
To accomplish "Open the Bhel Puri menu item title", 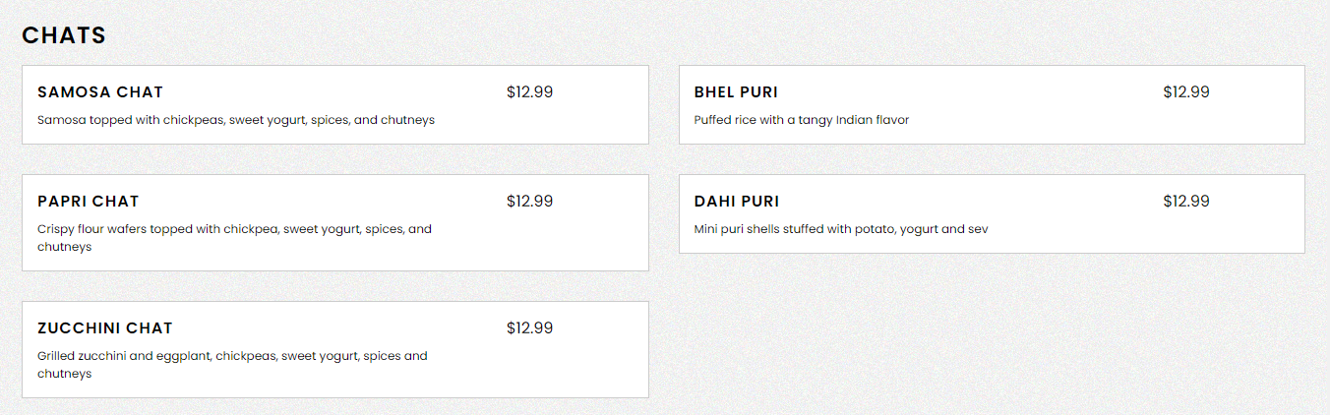I will (736, 92).
